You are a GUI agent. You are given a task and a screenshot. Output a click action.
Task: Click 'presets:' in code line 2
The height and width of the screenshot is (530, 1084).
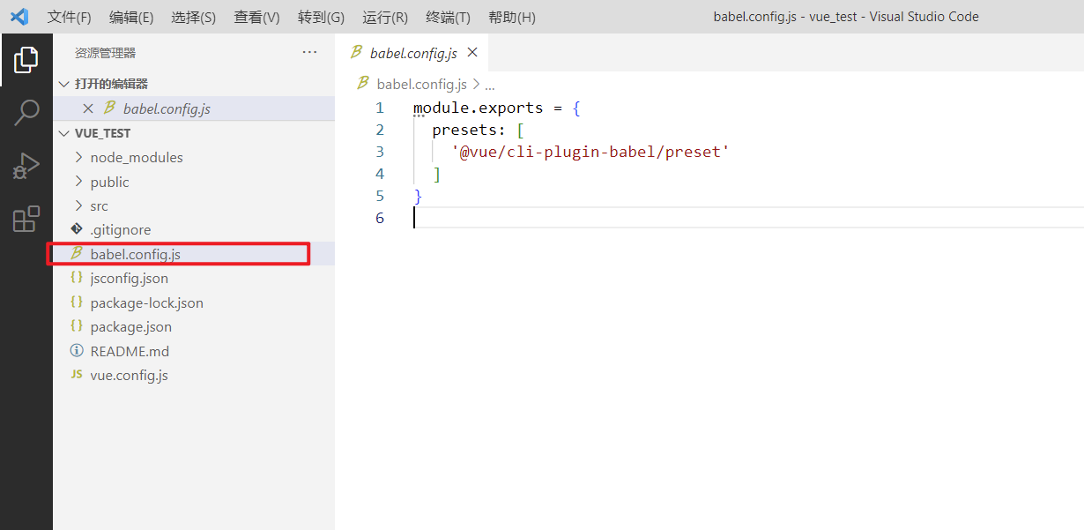468,130
